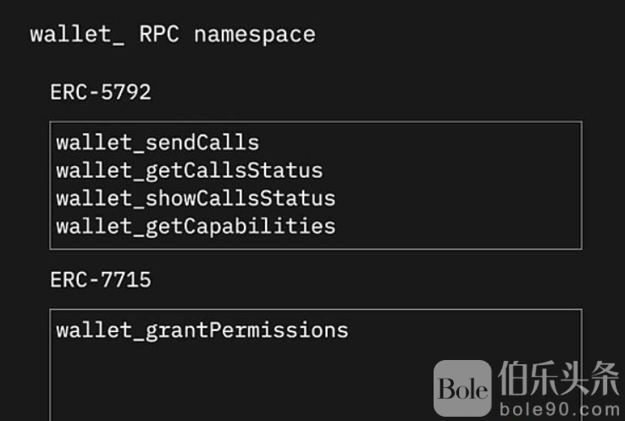Screen dimensions: 625x421
Task: Click the 伯 character in the watermark
Action: (513, 379)
